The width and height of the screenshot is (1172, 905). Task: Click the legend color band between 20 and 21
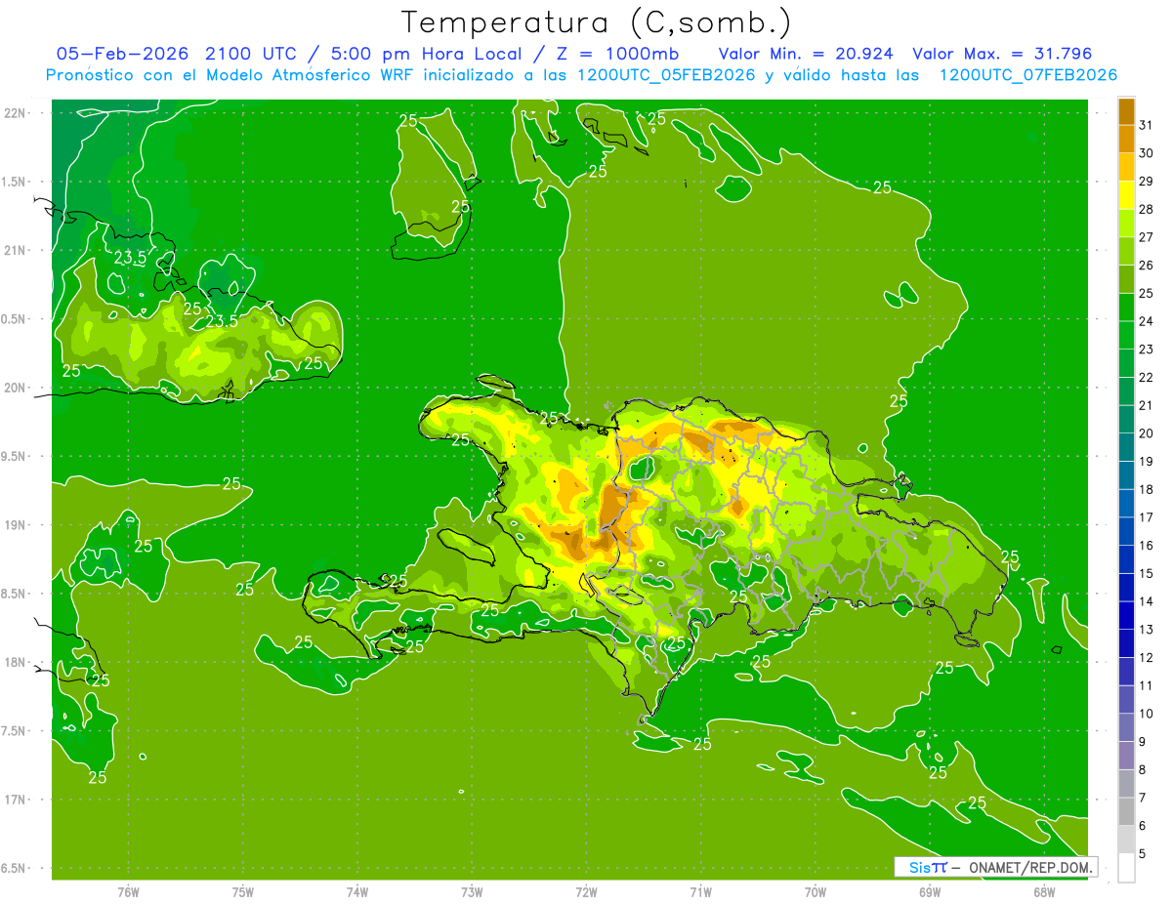tap(1126, 420)
